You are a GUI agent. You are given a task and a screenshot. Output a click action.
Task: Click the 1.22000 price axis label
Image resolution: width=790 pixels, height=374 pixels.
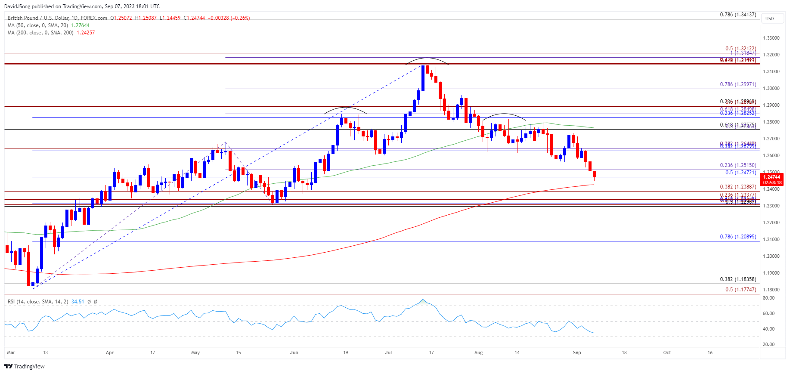[771, 223]
